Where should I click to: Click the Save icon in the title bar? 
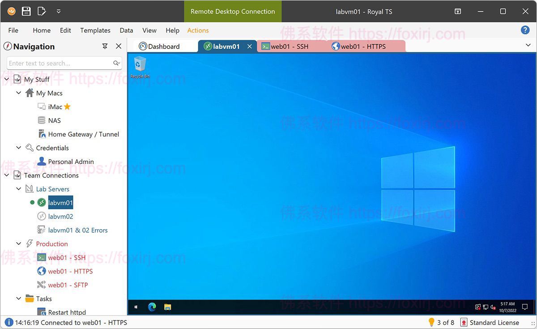click(x=26, y=11)
